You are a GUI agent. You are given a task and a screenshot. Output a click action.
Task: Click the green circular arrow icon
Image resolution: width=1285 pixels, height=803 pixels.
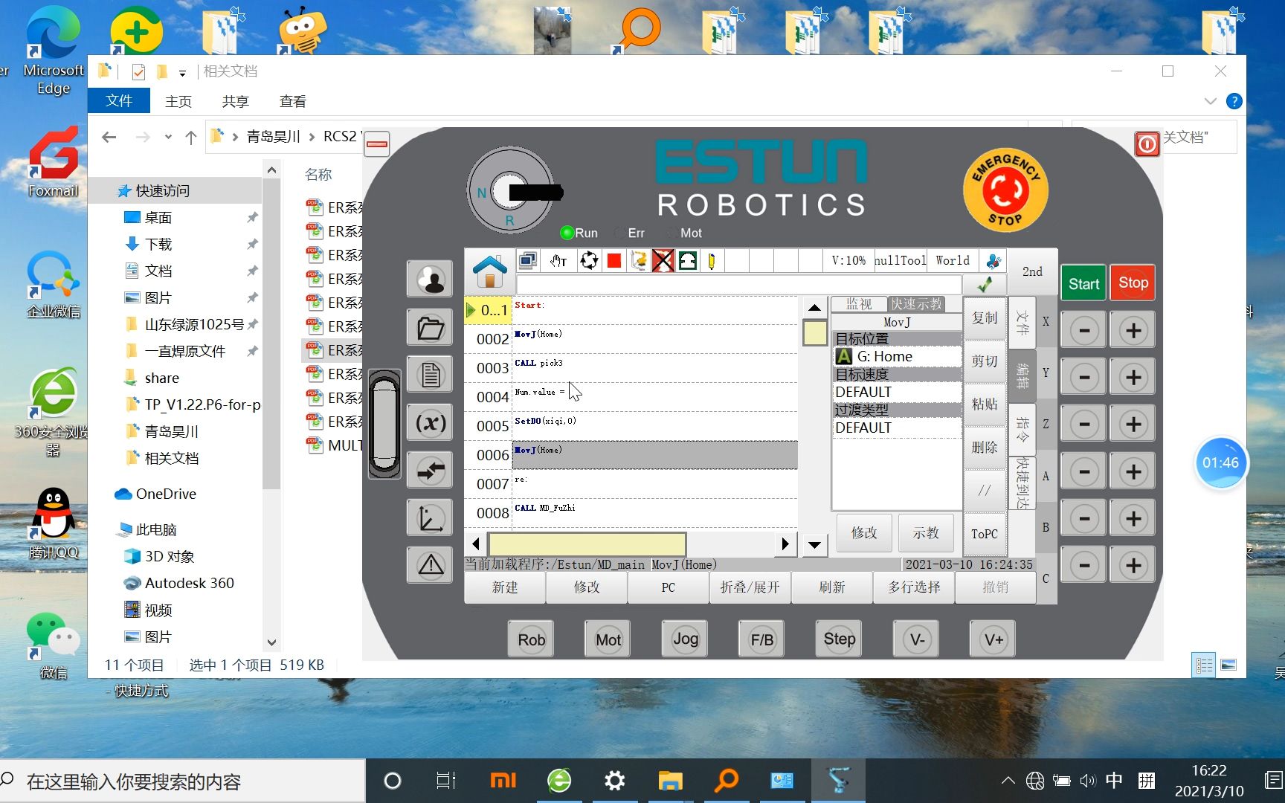pos(688,260)
